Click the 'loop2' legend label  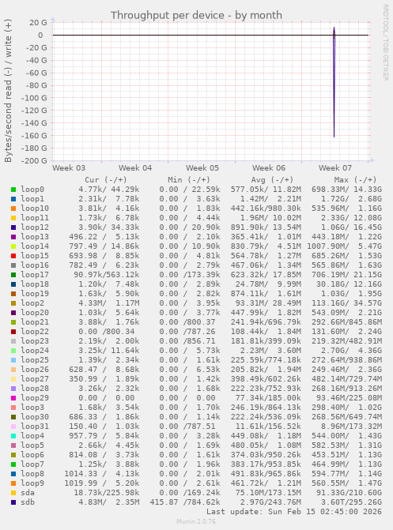pos(32,303)
